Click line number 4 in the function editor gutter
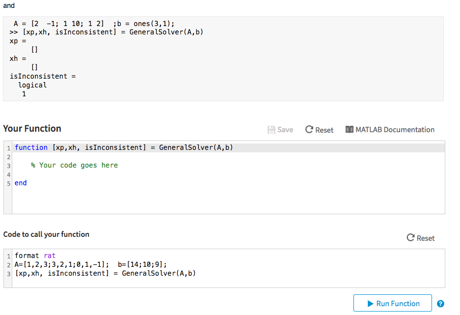This screenshot has width=460, height=315. tap(8, 174)
